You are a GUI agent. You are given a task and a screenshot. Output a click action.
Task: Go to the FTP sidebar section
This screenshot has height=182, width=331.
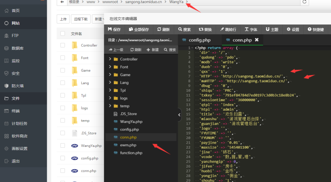[23, 35]
